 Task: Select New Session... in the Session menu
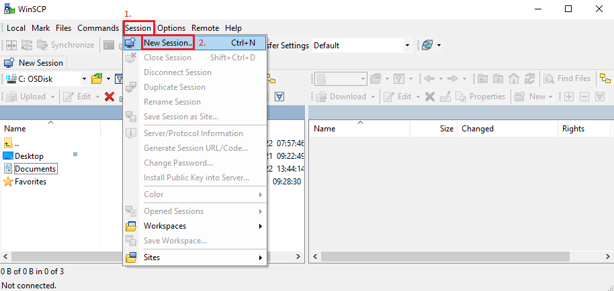coord(195,42)
